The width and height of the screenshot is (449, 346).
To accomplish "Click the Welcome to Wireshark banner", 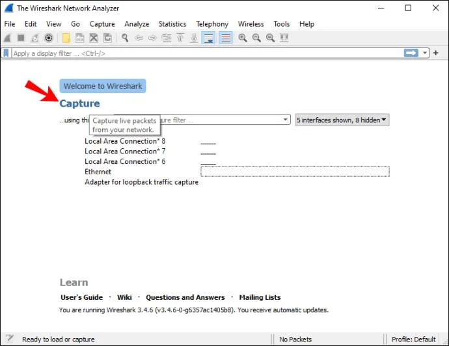I will (x=103, y=86).
